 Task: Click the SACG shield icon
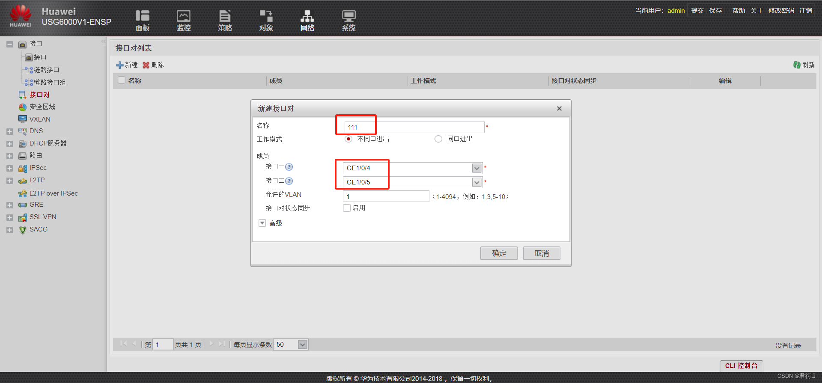tap(23, 230)
